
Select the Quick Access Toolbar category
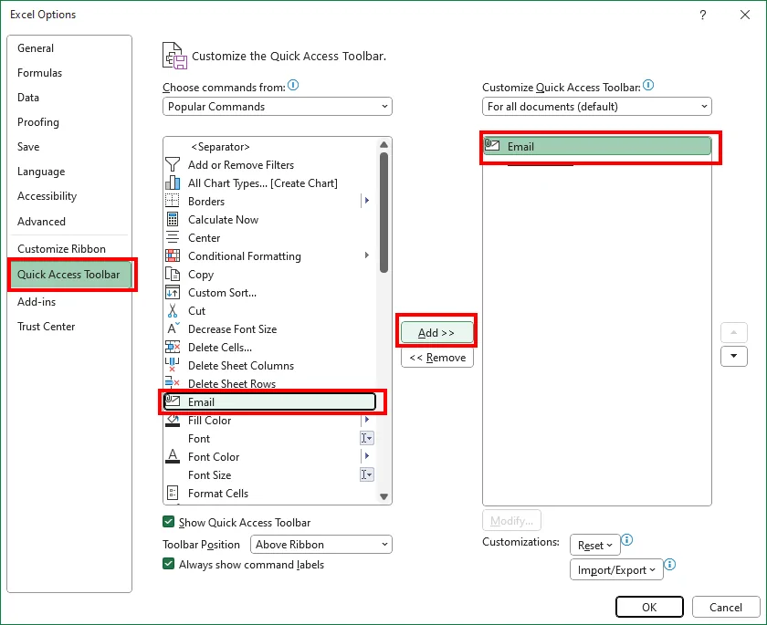[x=71, y=275]
